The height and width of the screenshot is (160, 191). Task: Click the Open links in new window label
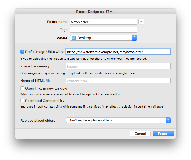click(x=46, y=89)
